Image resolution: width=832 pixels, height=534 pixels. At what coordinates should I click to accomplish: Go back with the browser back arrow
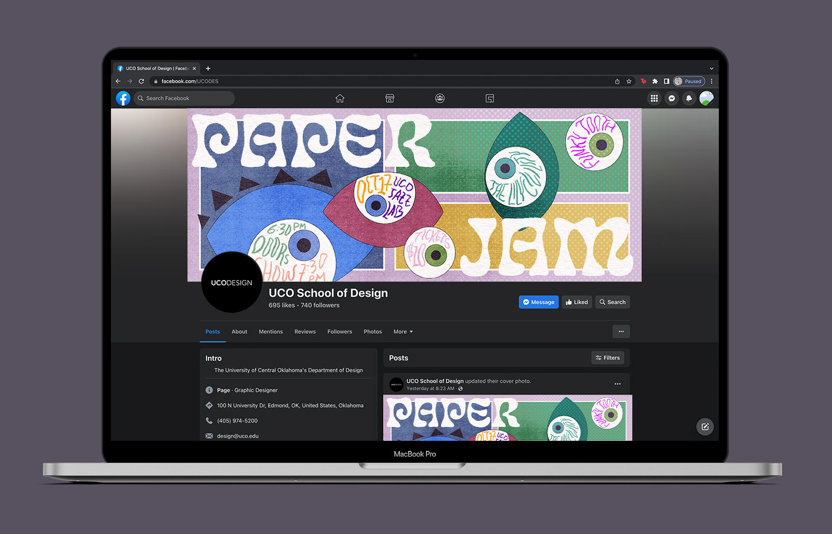(118, 81)
